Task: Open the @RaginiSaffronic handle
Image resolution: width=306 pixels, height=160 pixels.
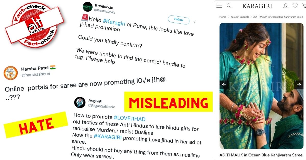Action: coord(101,105)
